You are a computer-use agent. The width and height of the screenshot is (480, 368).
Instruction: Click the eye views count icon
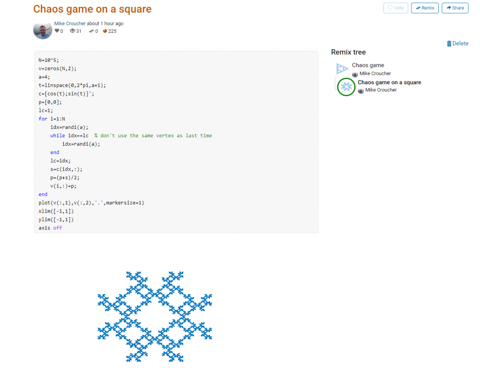[x=73, y=31]
